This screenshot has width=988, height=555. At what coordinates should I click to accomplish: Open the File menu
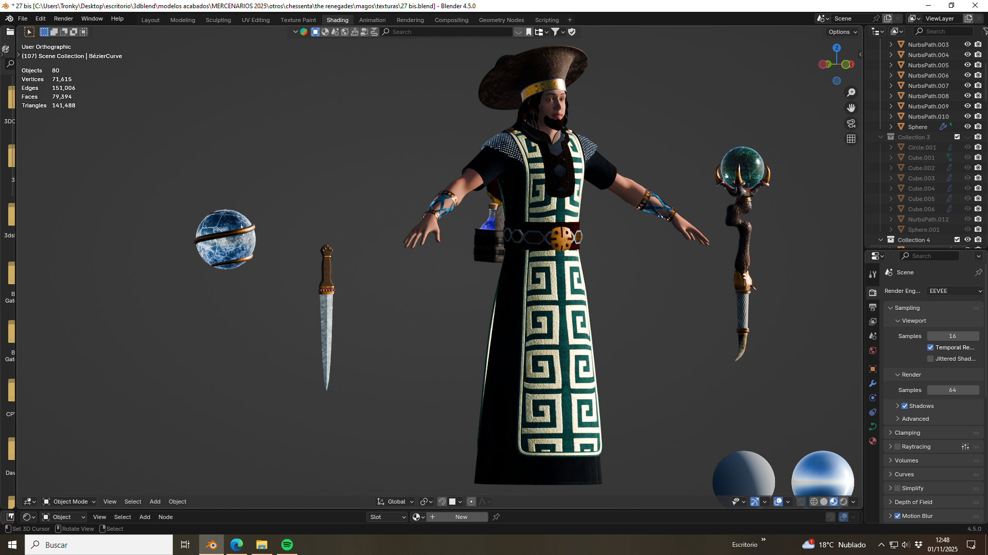pyautogui.click(x=23, y=18)
